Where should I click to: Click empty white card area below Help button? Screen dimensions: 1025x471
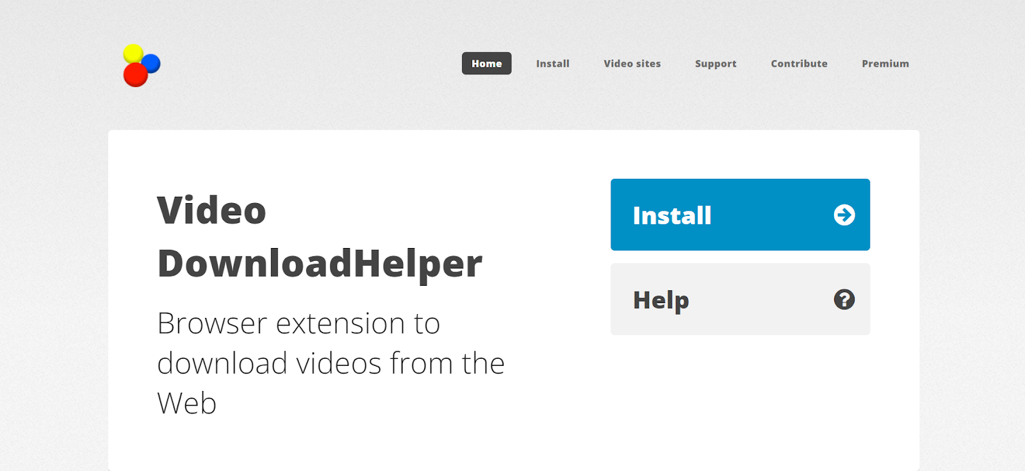pyautogui.click(x=740, y=404)
